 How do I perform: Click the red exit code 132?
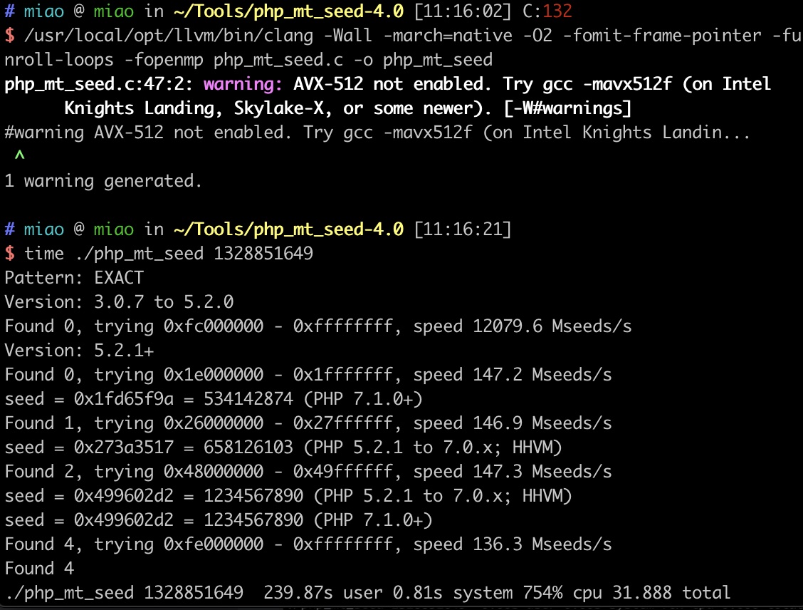click(x=557, y=11)
